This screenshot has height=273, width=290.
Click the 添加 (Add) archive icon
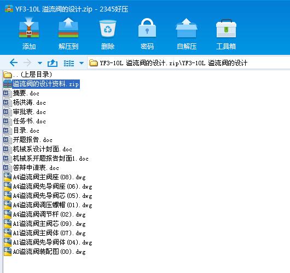click(x=29, y=28)
